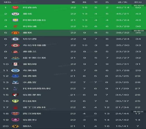Click the Brentford club crest
Image resolution: width=146 pixels, height=129 pixels.
click(15, 45)
